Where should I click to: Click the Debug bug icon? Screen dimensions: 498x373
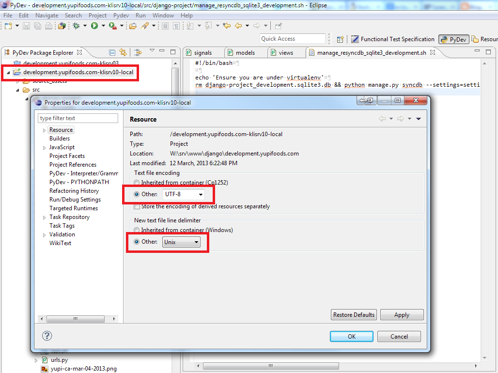[76, 26]
